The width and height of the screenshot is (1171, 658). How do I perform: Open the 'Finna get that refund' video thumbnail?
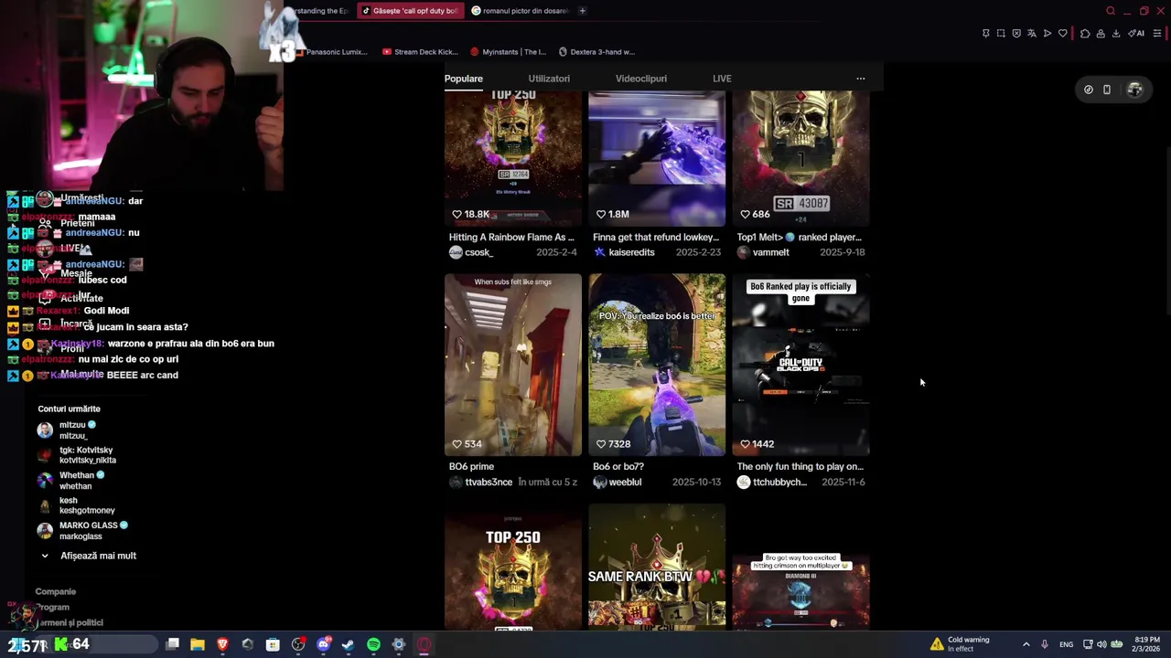[657, 158]
